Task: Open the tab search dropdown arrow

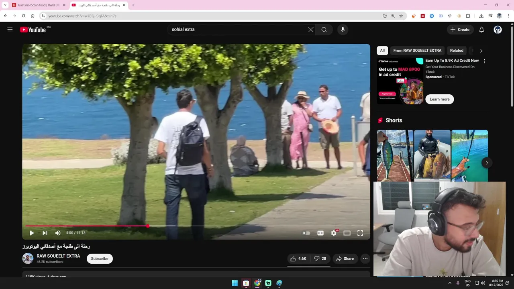Action: pos(5,5)
